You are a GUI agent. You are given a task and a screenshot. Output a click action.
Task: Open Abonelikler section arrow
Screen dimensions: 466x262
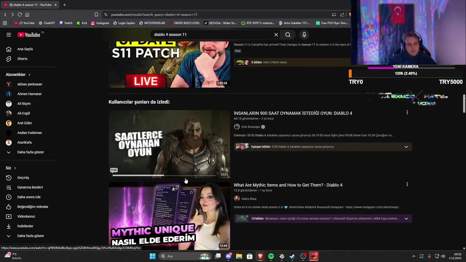click(29, 75)
